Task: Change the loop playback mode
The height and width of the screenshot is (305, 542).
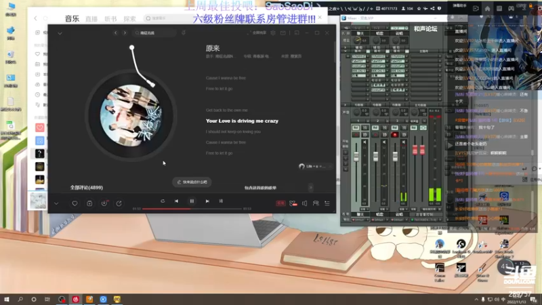Action: point(163,201)
